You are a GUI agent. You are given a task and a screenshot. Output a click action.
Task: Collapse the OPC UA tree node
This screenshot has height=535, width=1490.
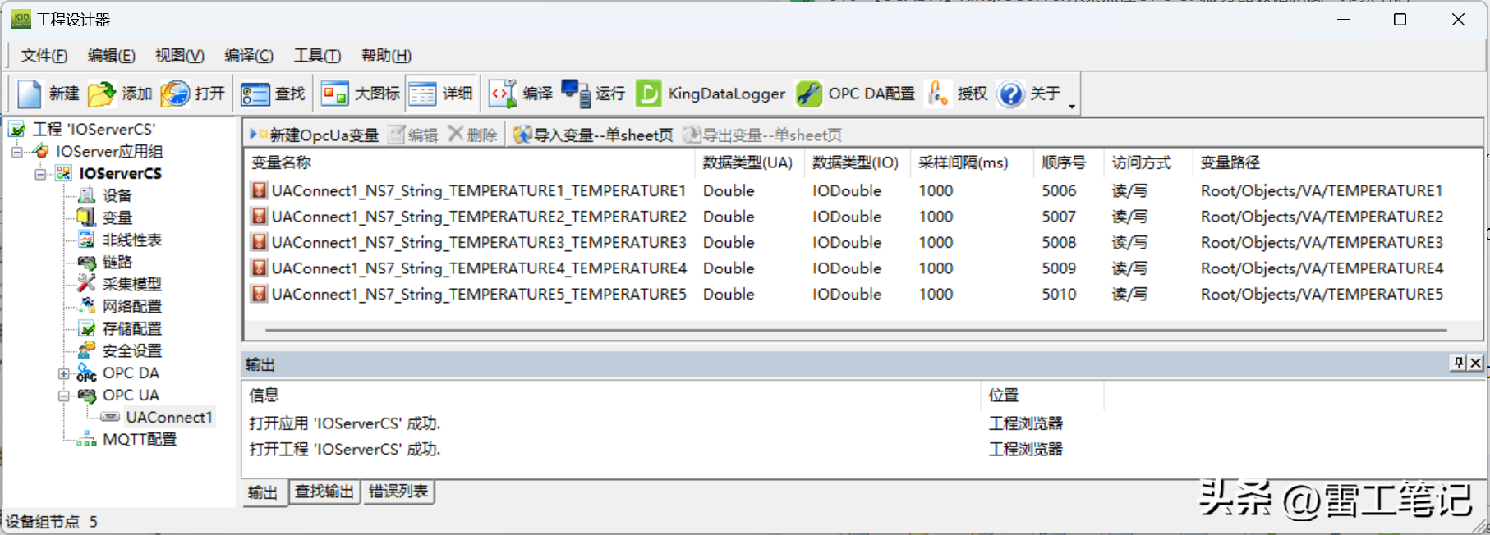click(64, 396)
